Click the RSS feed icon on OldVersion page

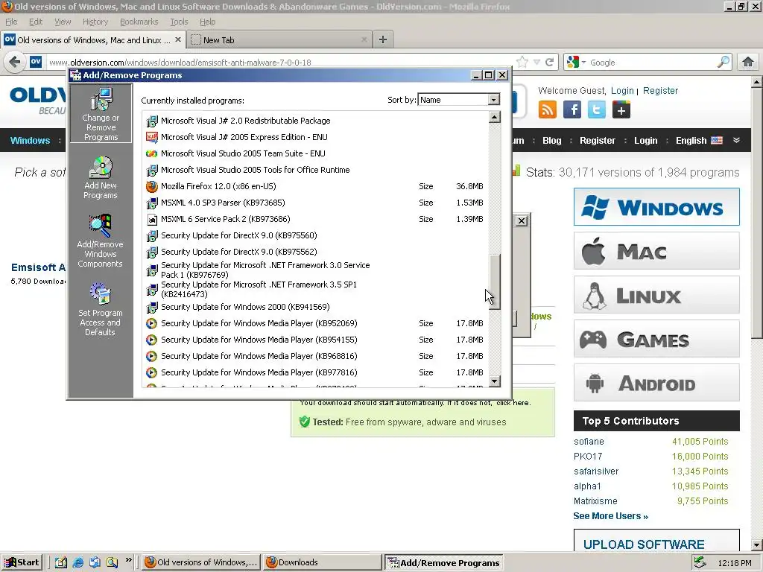click(548, 109)
